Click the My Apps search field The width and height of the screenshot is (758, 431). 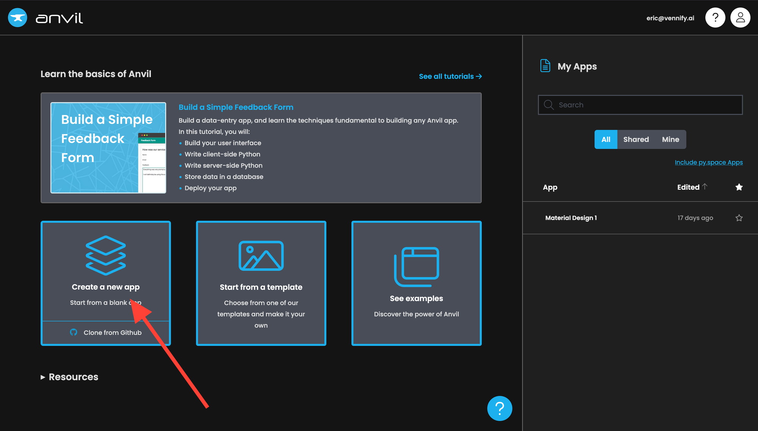pos(640,105)
